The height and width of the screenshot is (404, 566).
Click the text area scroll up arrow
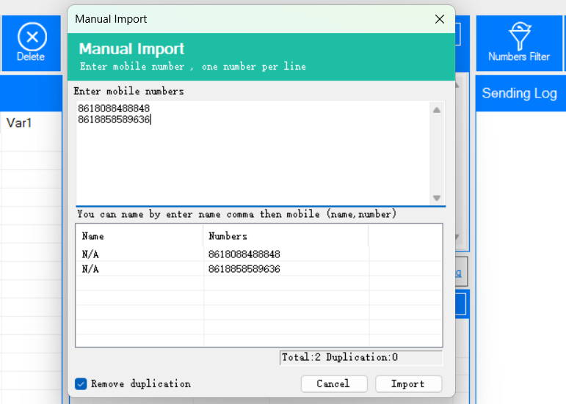(x=436, y=110)
